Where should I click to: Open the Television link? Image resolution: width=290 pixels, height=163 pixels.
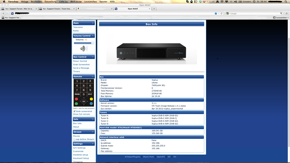pyautogui.click(x=78, y=27)
